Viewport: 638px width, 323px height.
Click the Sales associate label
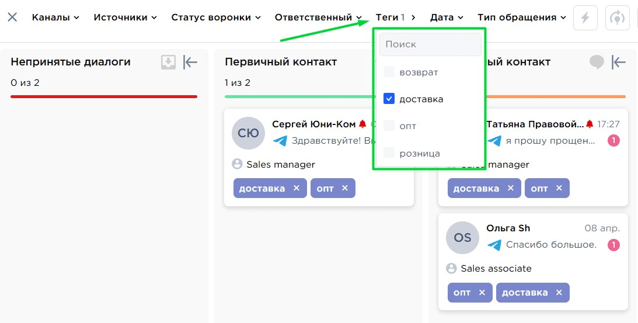pyautogui.click(x=496, y=269)
